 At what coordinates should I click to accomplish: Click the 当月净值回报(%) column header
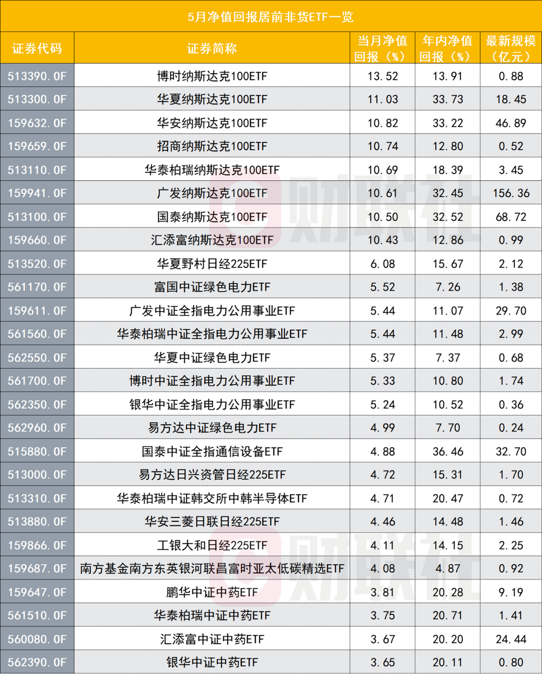[382, 49]
